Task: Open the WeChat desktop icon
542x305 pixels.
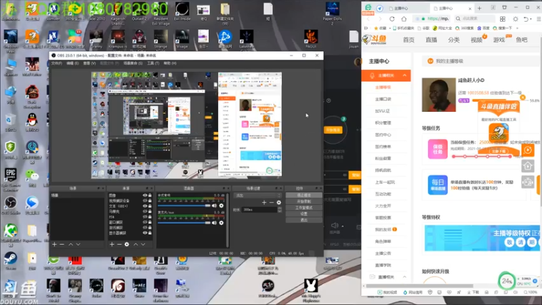Action: [x=32, y=178]
